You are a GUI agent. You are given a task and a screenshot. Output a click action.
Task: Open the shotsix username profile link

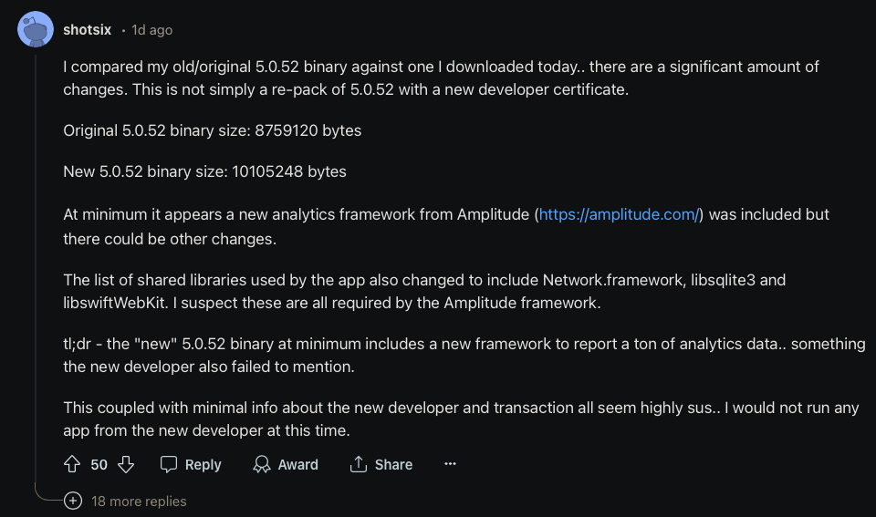tap(87, 30)
